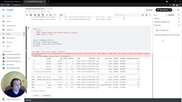Open the Add-ons menu
This screenshot has width=182, height=102.
(x=43, y=12)
